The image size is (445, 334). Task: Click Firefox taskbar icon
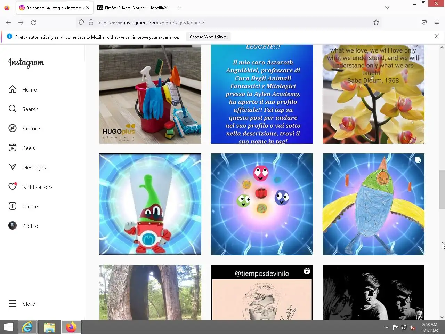pos(71,327)
